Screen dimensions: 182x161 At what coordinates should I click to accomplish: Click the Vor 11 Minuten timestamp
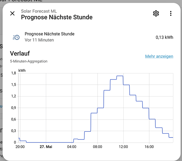click(39, 40)
